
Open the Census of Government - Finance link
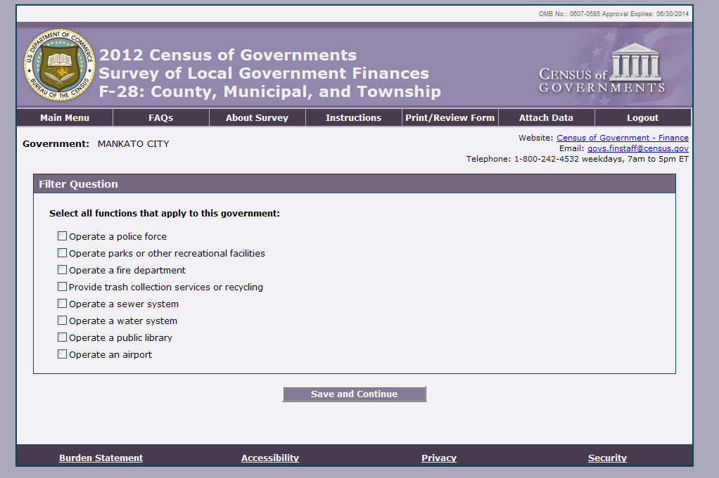pos(622,138)
